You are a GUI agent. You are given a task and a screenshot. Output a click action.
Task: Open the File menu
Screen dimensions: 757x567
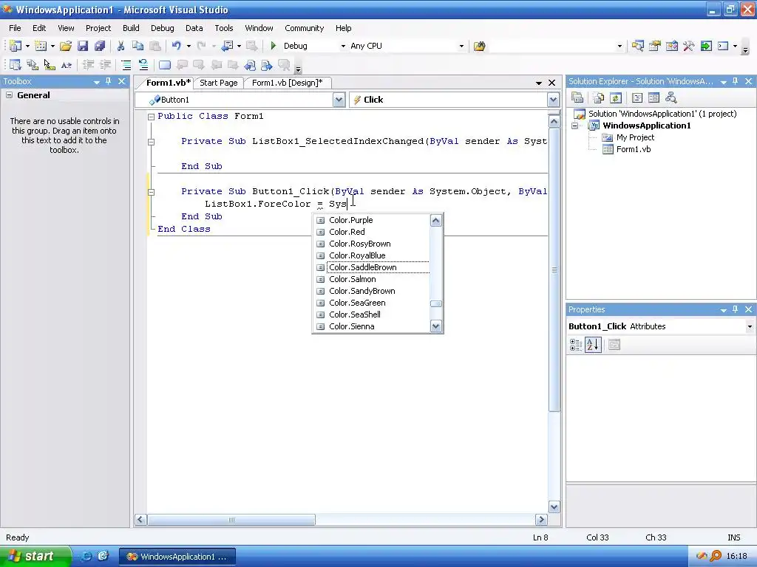(x=15, y=28)
